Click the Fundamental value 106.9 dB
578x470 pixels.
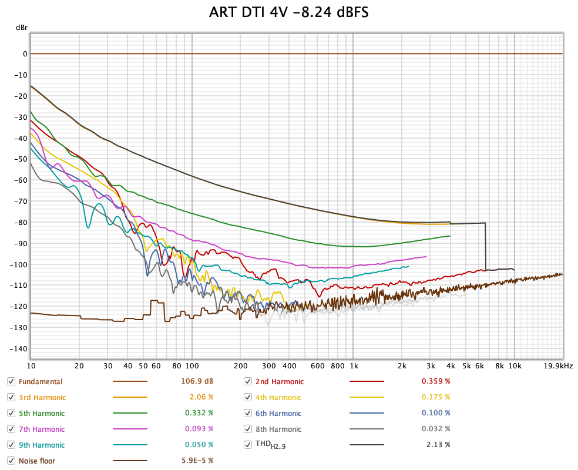point(197,381)
